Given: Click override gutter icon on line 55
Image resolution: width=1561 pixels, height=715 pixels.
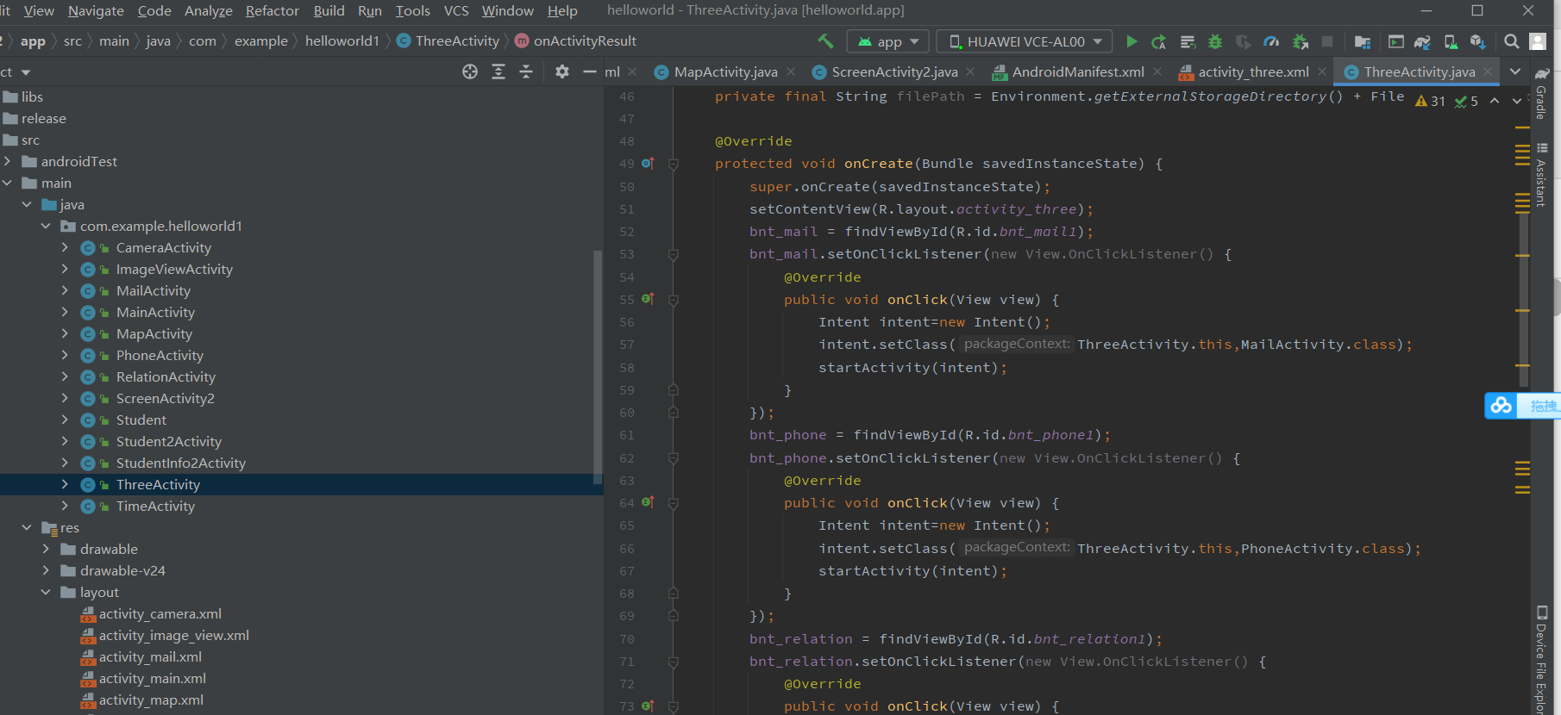Looking at the screenshot, I should point(648,299).
